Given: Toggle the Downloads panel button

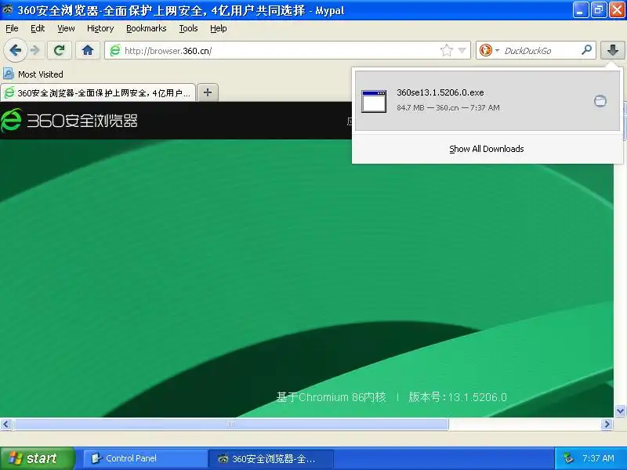Looking at the screenshot, I should [x=613, y=50].
